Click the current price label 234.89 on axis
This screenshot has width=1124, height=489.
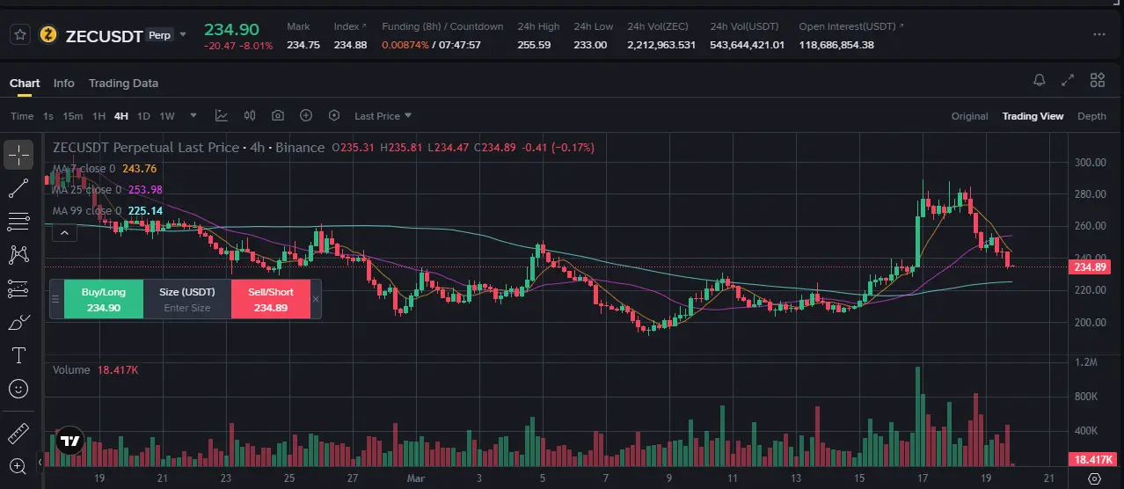pos(1090,266)
